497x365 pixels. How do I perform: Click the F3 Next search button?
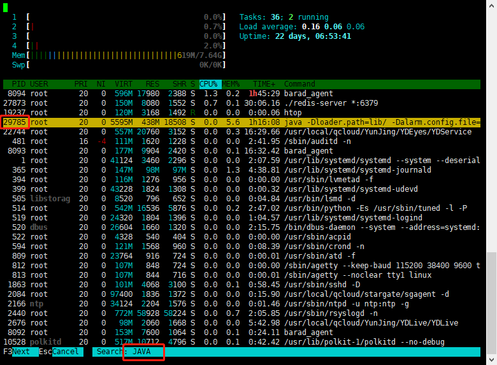(20, 352)
